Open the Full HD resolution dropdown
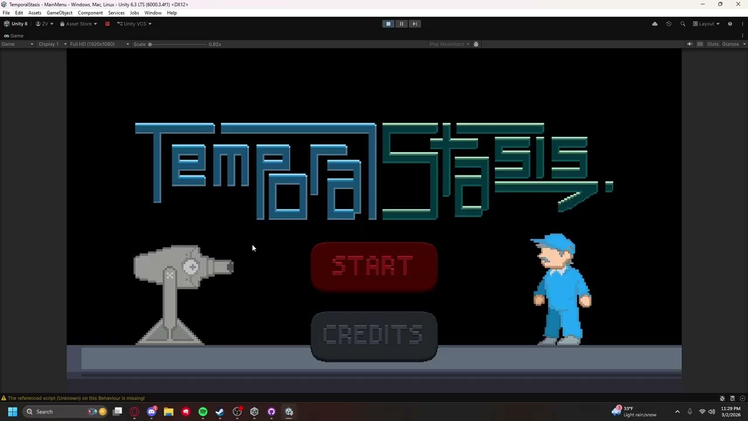 99,44
